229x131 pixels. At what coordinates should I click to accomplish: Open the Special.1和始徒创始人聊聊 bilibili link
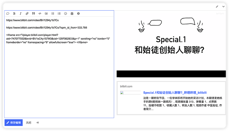175,93
